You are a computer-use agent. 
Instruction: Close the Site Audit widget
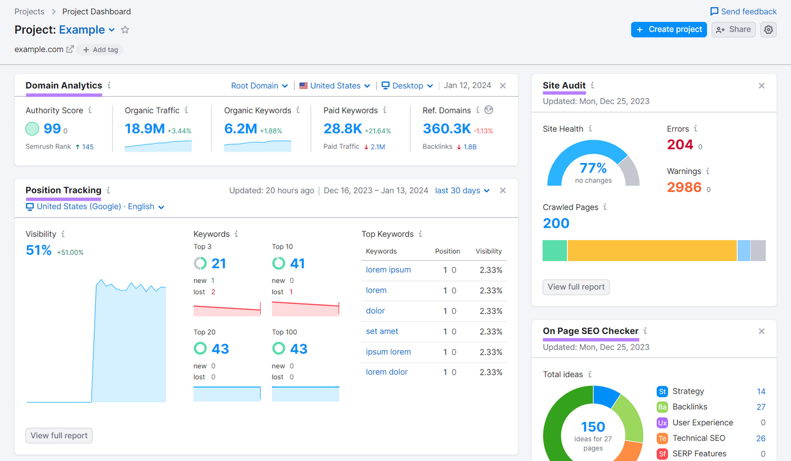761,86
